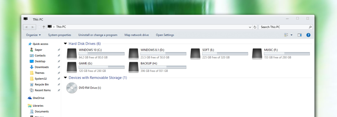This screenshot has height=117, width=337.
Task: Click the '153 GB free of 280 GB' text
Action: point(278,57)
